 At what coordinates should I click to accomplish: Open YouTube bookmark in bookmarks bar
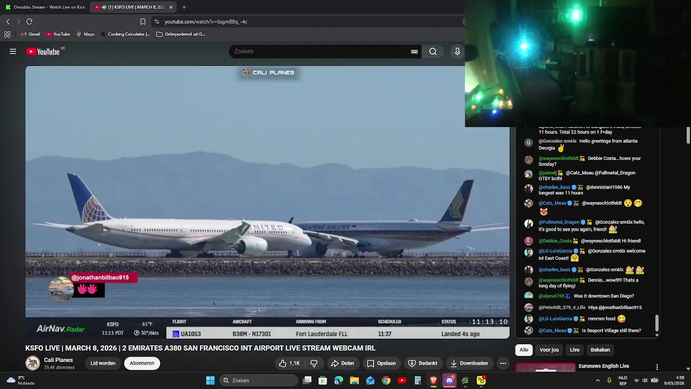point(58,34)
